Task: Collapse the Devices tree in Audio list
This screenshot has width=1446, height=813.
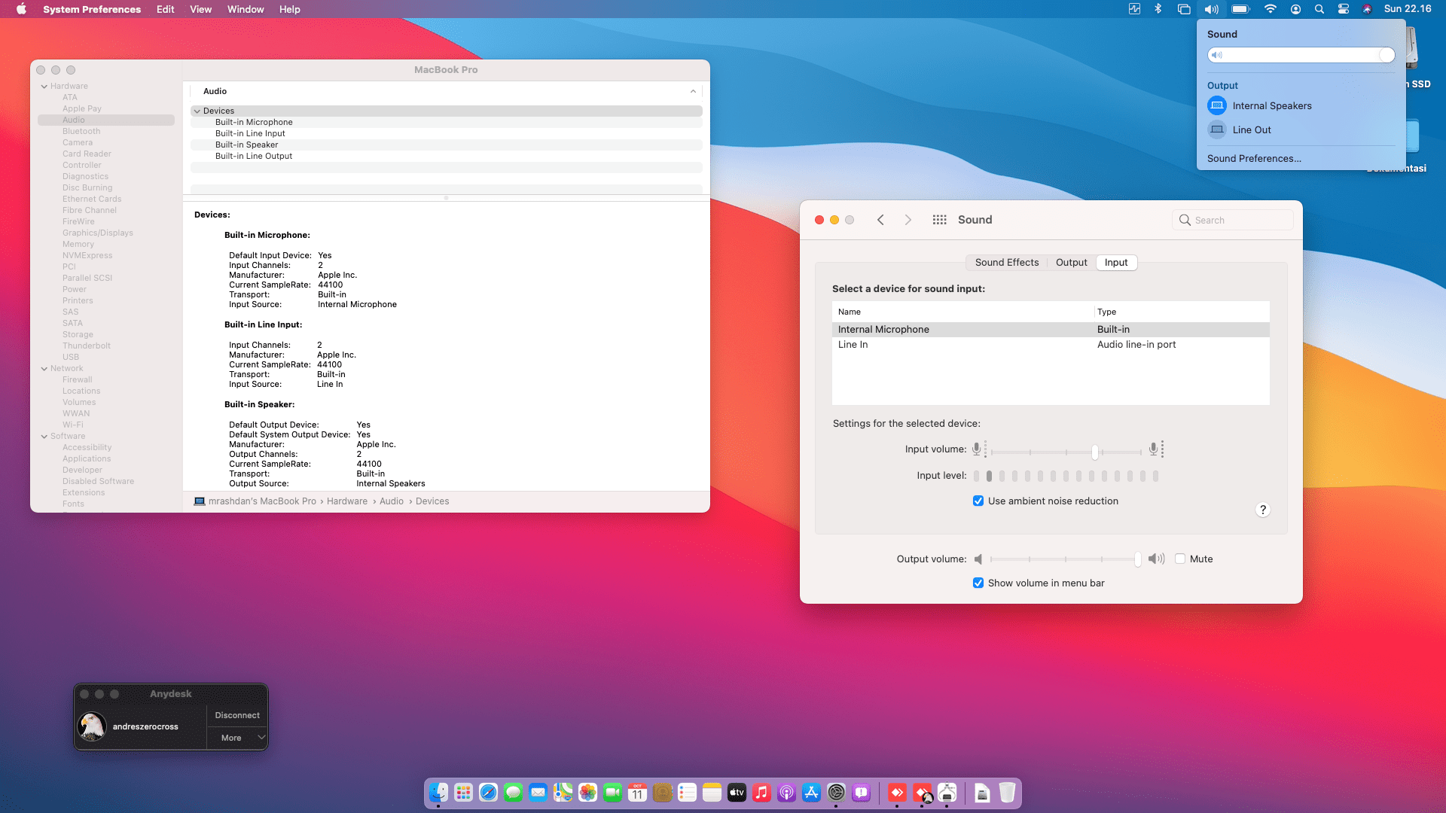Action: 197,111
